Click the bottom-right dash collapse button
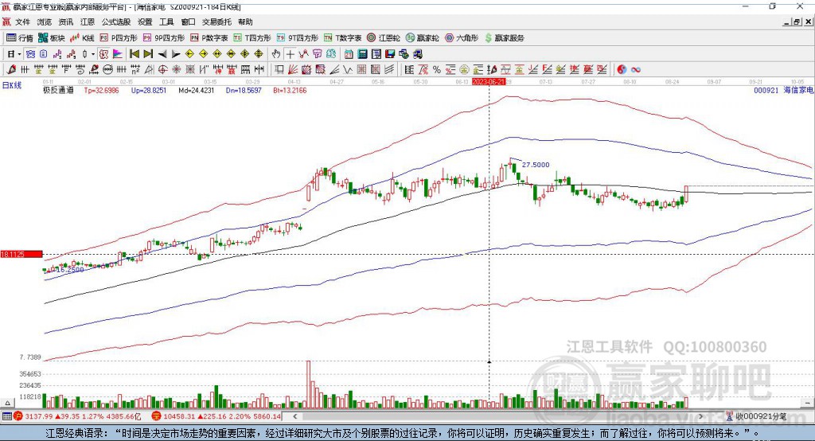Screen dimensions: 815x441 pos(807,403)
